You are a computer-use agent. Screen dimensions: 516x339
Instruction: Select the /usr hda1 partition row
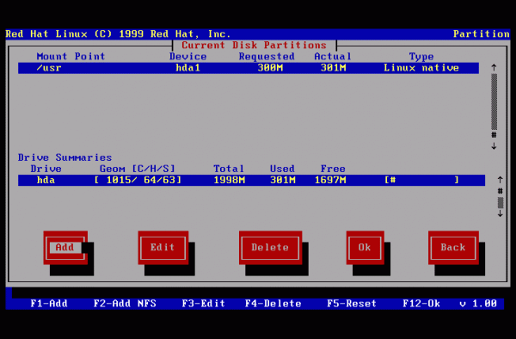click(249, 68)
